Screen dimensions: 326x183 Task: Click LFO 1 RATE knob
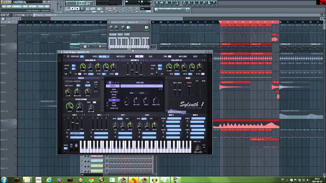click(115, 125)
